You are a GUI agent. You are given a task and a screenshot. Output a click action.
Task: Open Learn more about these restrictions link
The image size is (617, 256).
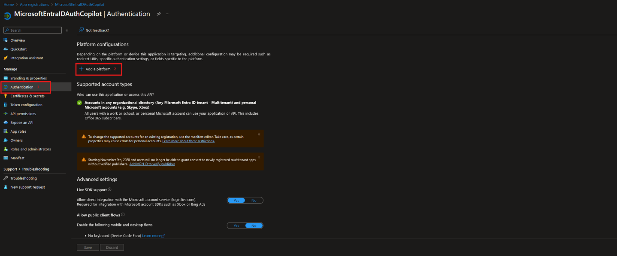tap(188, 141)
